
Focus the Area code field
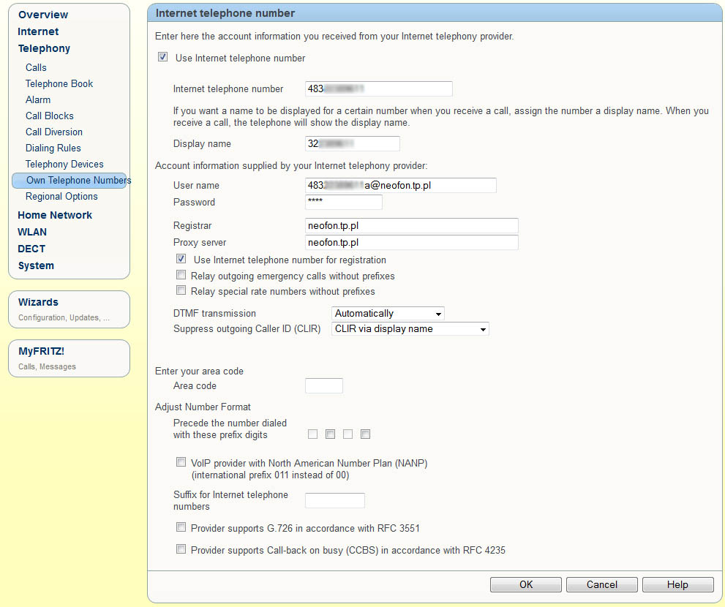323,385
